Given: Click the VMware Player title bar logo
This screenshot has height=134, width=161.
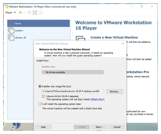Looking at the screenshot, I should pos(6,6).
